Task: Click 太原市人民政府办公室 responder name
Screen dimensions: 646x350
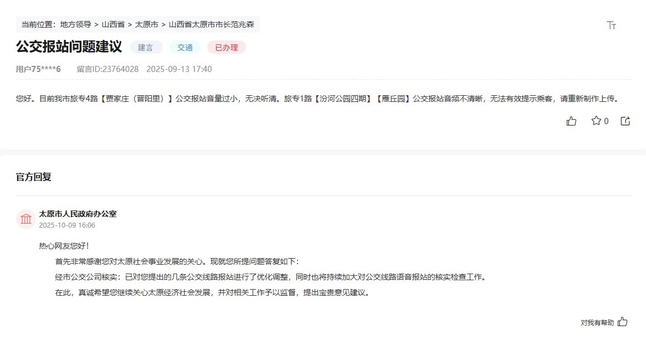Action: point(78,214)
